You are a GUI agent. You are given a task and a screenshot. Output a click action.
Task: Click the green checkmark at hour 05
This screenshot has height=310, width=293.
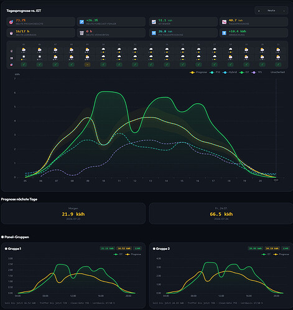click(x=24, y=65)
